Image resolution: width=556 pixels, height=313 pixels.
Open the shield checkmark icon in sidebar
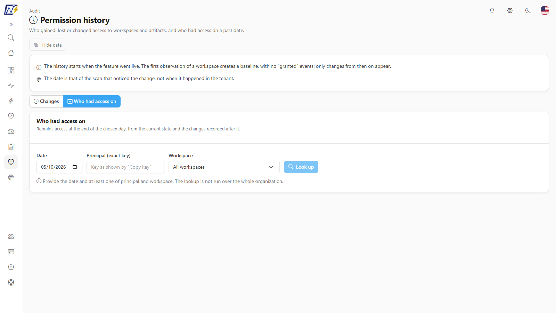(11, 116)
